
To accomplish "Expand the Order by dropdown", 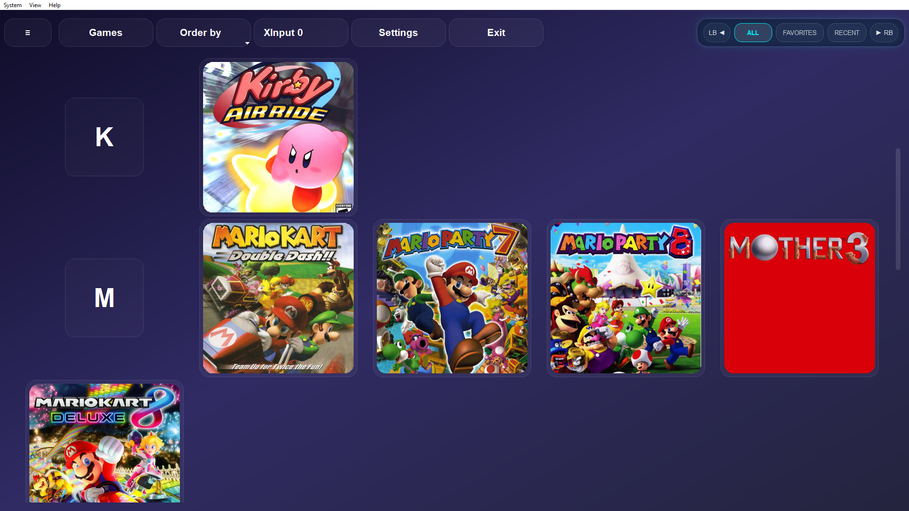I will click(203, 33).
